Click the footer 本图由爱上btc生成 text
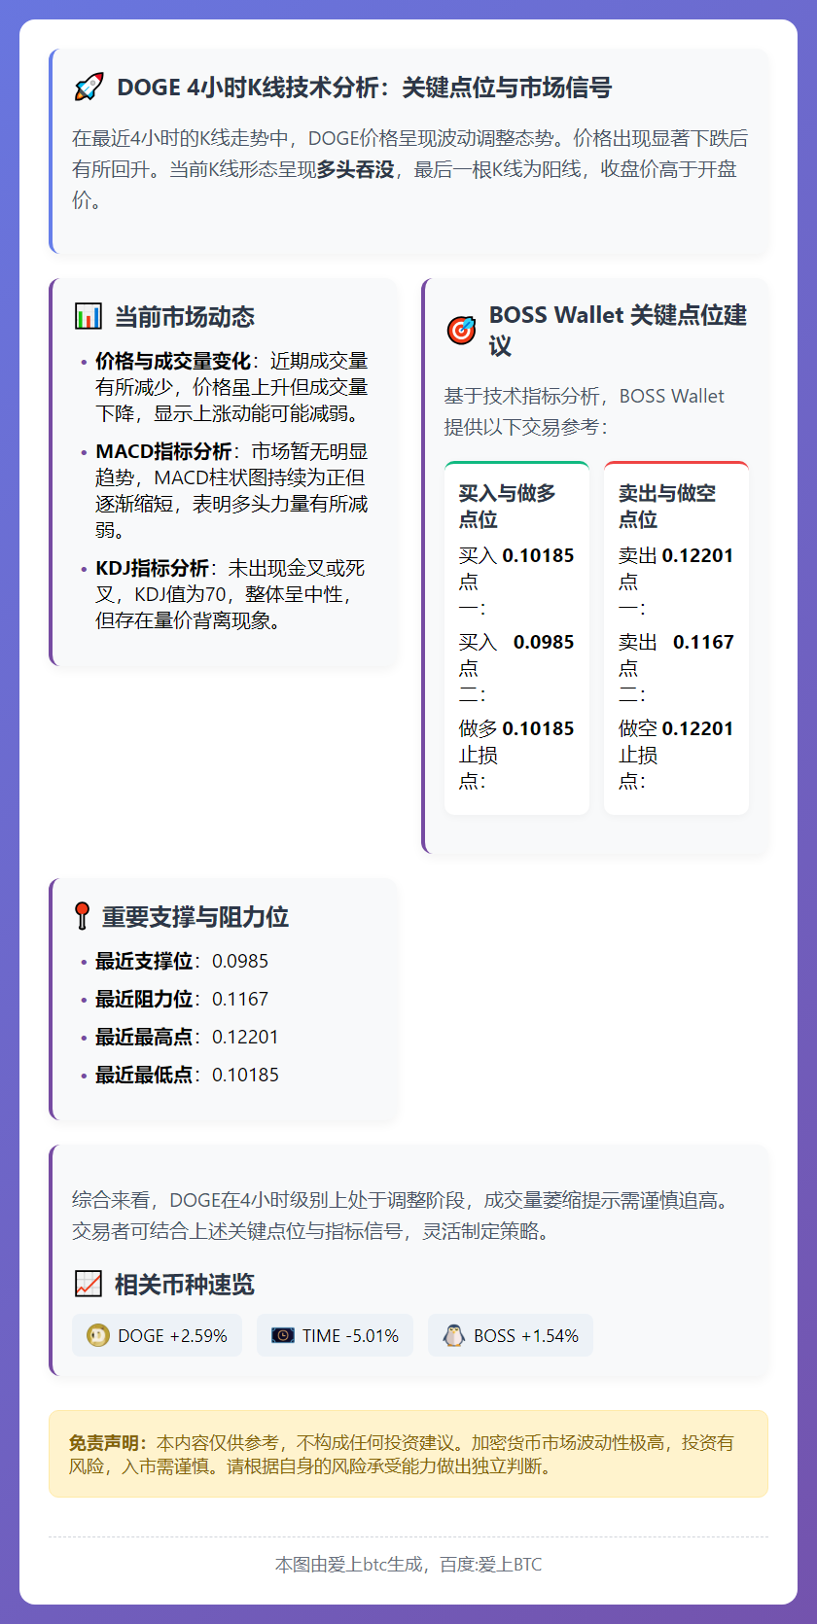 (408, 1565)
